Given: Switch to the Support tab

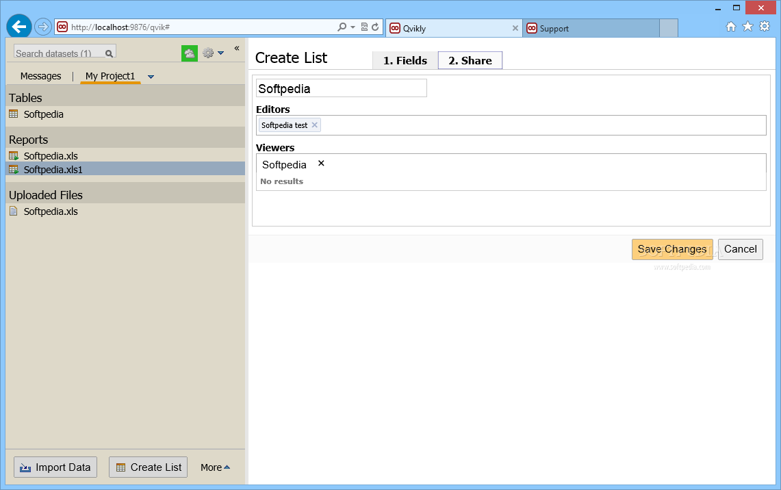Looking at the screenshot, I should (x=591, y=28).
